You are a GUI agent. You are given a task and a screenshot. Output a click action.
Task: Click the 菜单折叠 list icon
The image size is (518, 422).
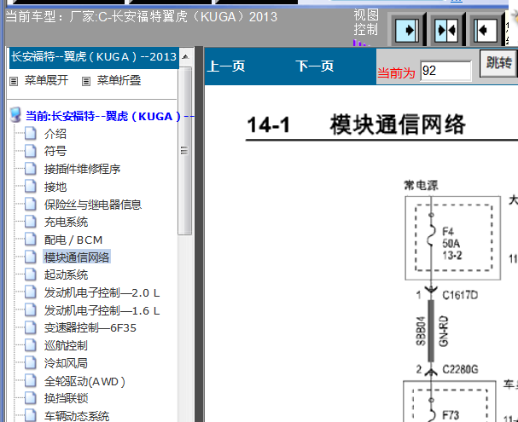click(x=86, y=81)
